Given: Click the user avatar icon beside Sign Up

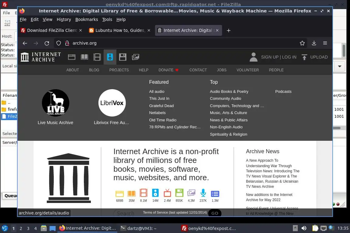Looking at the screenshot, I should (253, 57).
